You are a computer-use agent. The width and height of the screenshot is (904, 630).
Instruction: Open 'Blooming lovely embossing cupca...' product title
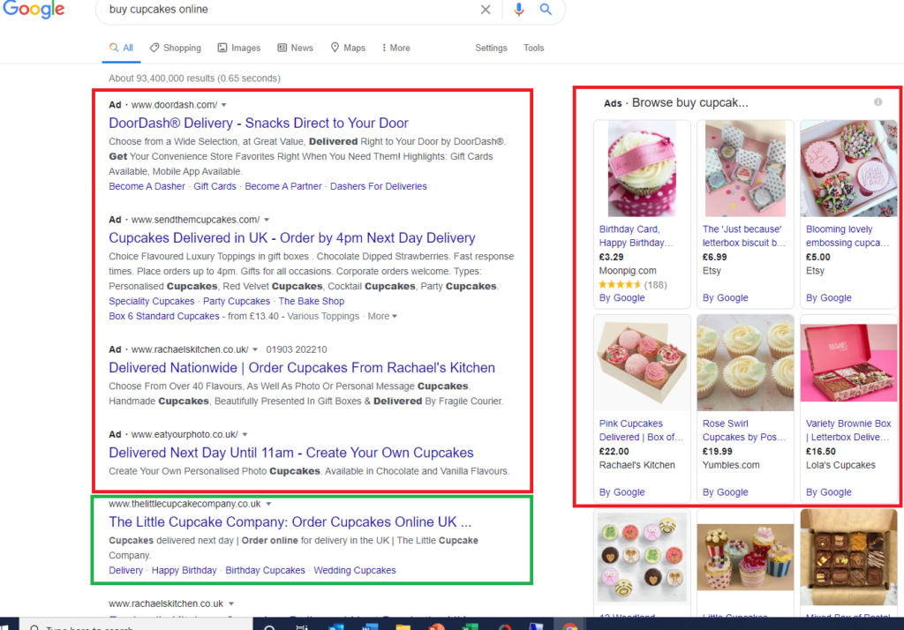[847, 236]
